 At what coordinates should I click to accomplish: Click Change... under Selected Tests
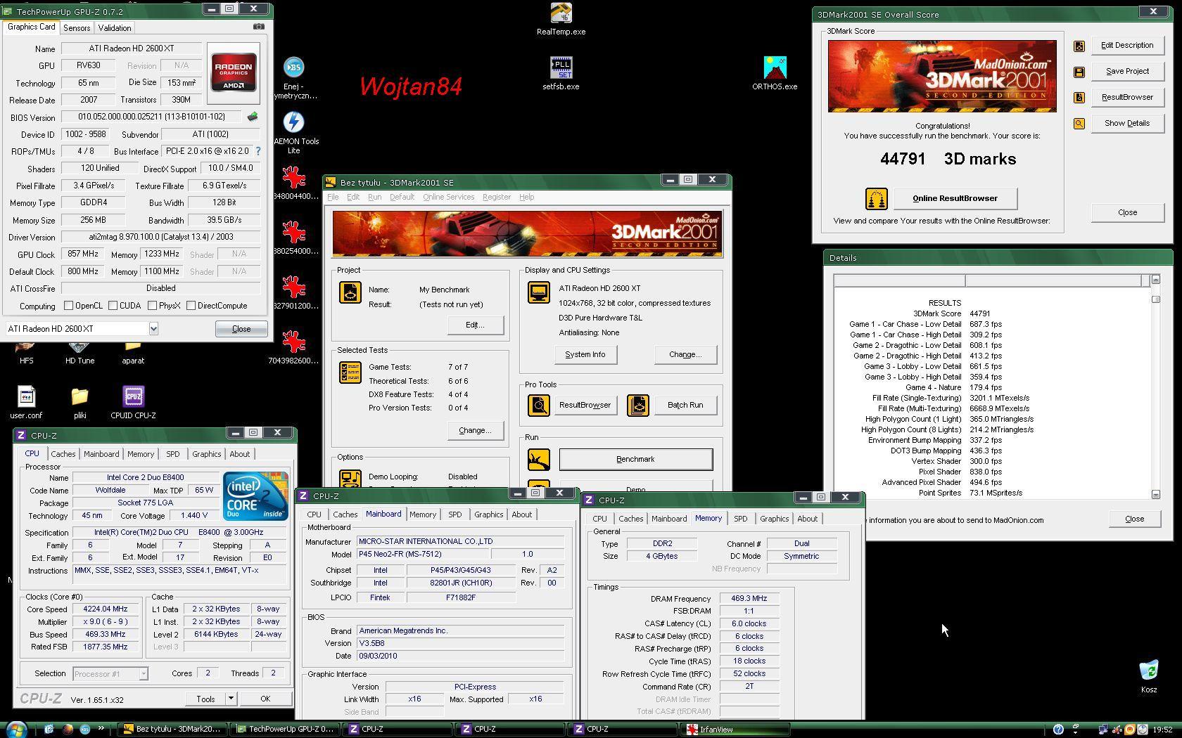tap(475, 431)
